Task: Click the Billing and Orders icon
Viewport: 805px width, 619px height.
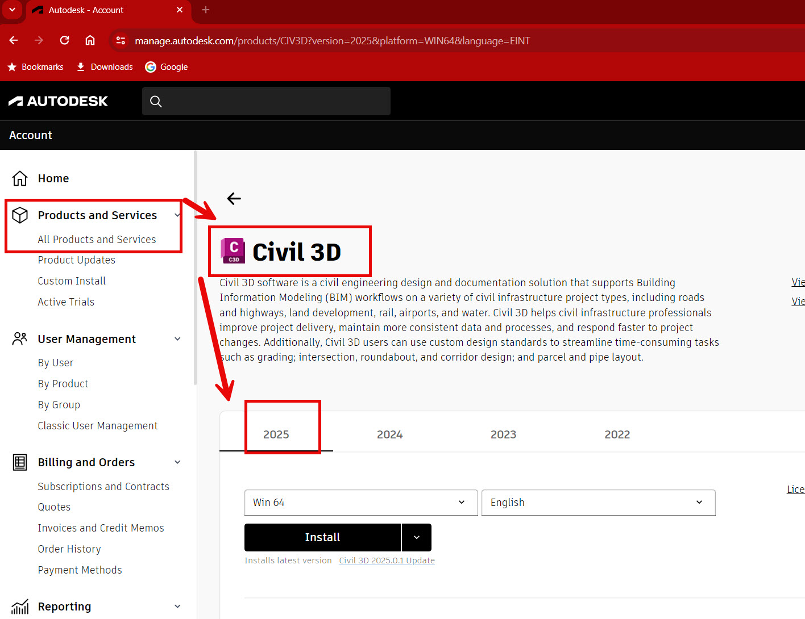Action: tap(20, 462)
